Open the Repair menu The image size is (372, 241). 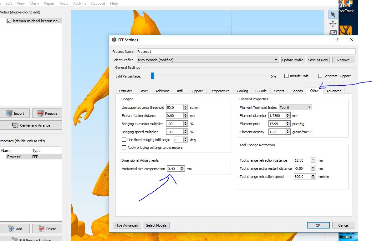pyautogui.click(x=49, y=3)
